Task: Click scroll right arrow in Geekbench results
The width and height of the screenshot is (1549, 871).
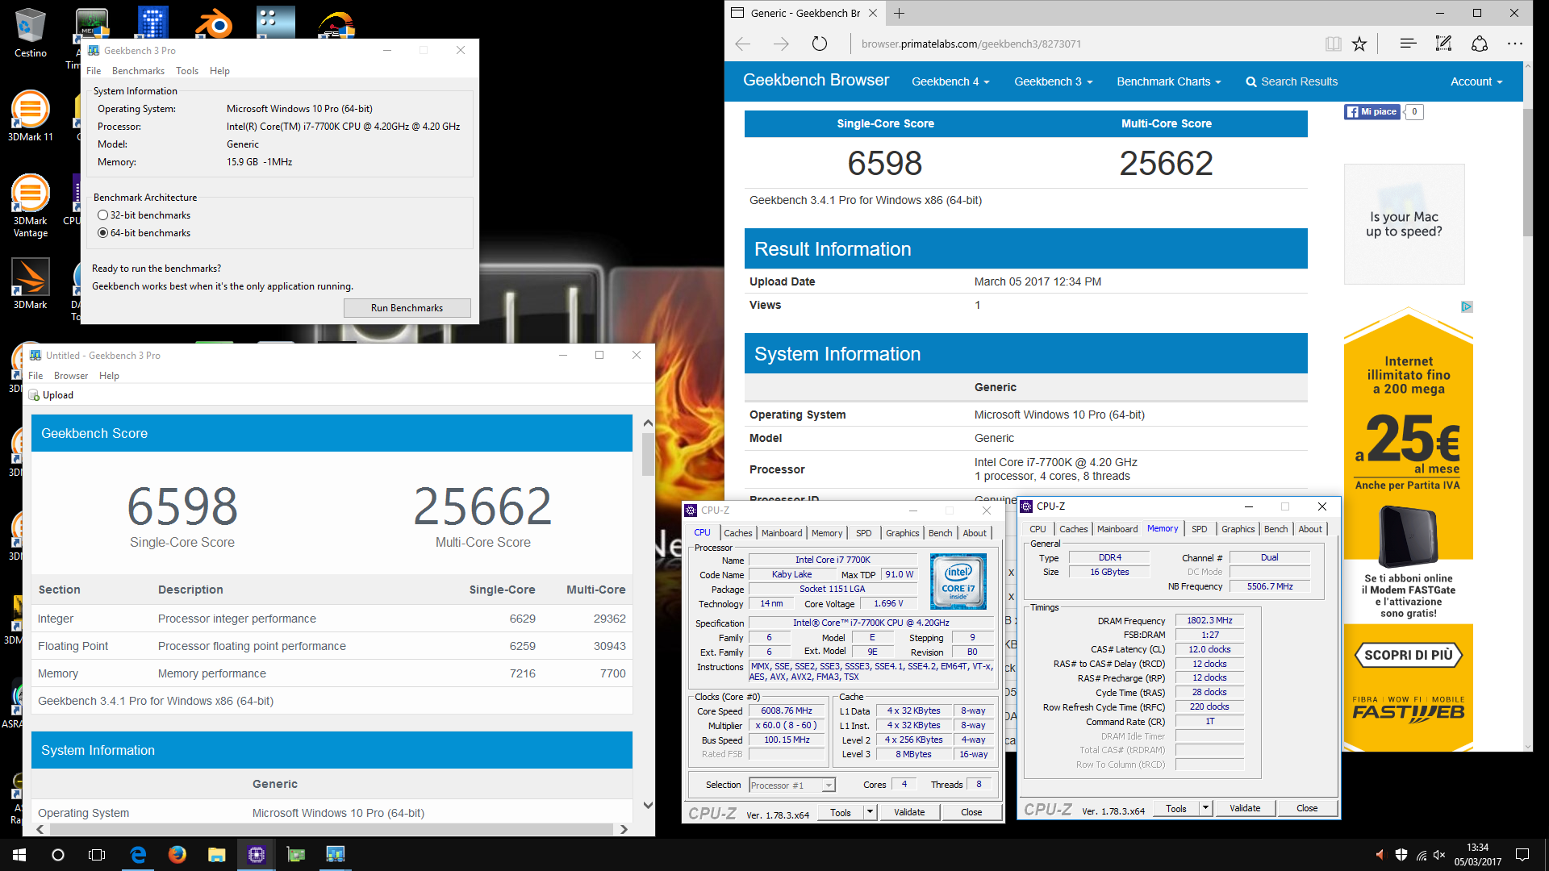Action: click(x=623, y=829)
